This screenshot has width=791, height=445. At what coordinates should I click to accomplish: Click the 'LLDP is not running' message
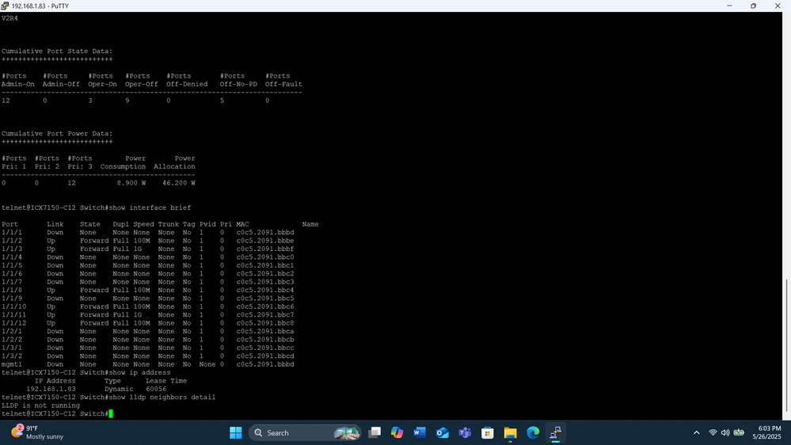pyautogui.click(x=41, y=405)
